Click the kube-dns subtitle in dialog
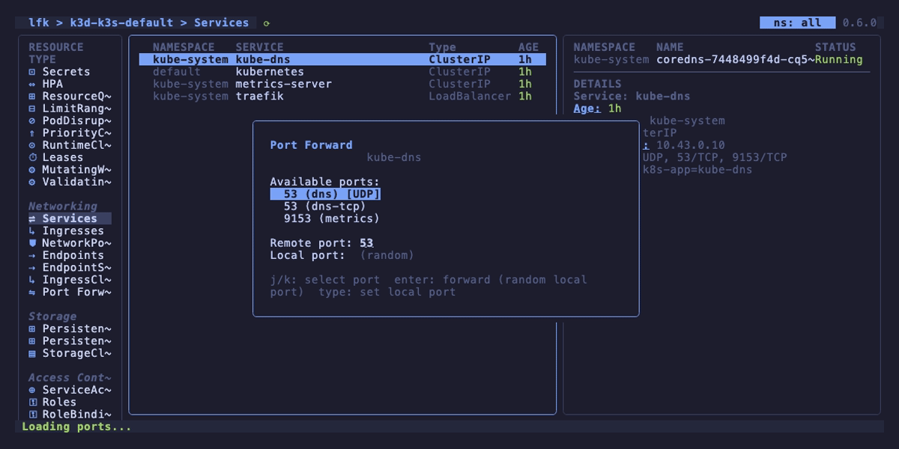The width and height of the screenshot is (899, 449). [x=394, y=157]
